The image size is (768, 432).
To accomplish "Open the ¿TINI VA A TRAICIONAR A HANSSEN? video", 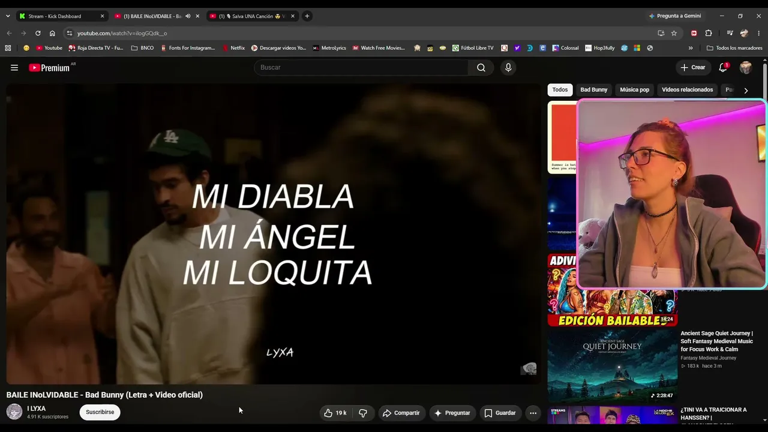I will [x=714, y=413].
